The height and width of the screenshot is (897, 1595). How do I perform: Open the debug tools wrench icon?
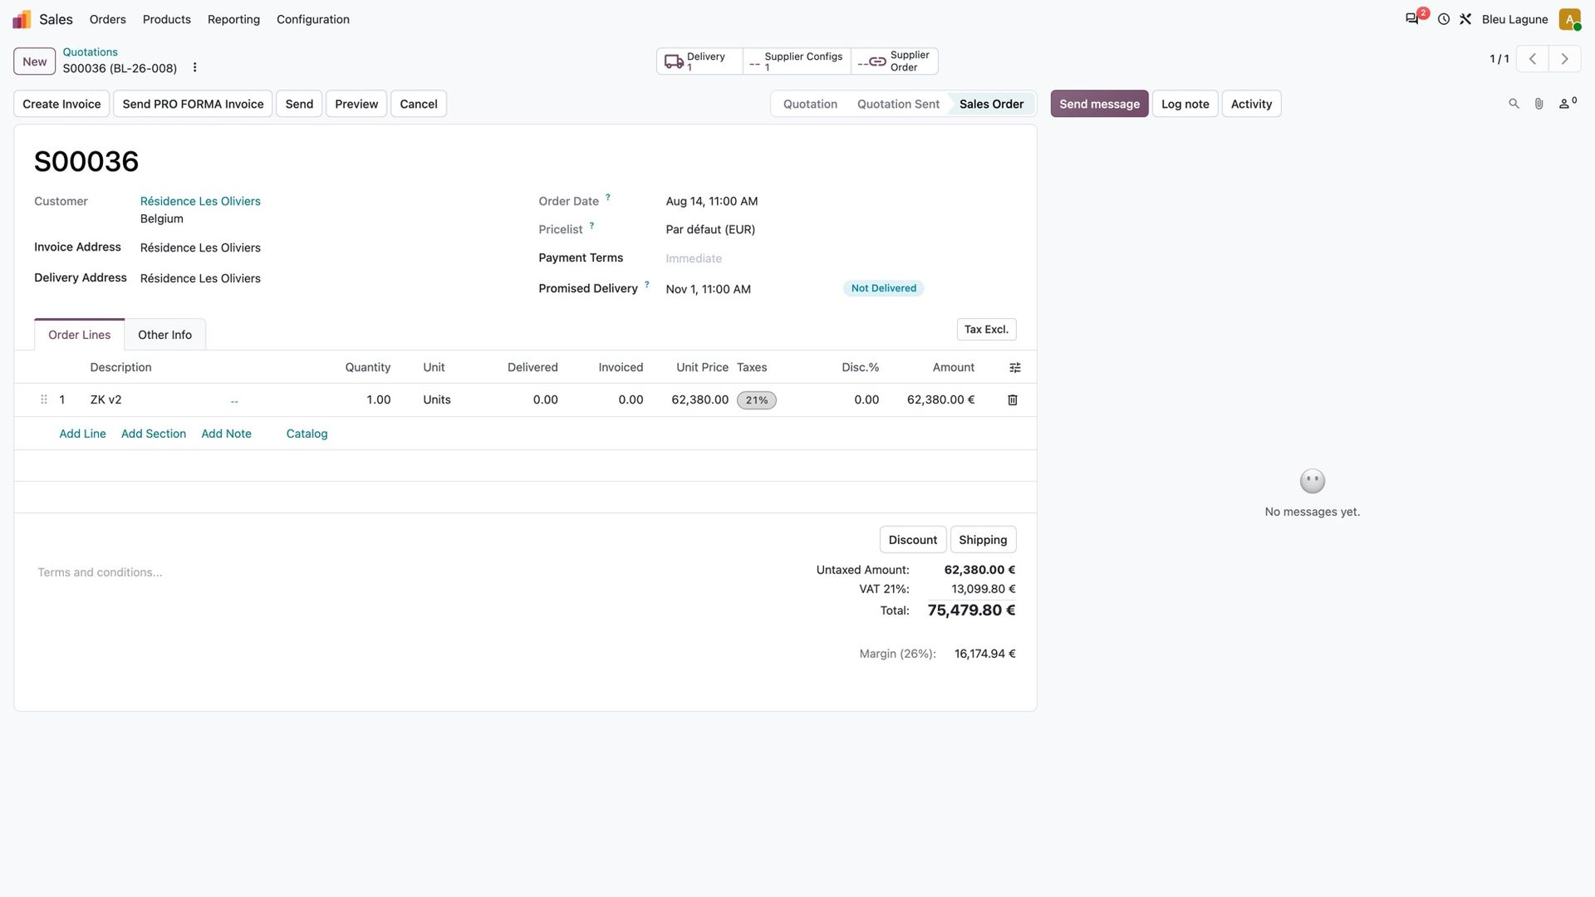click(1465, 19)
